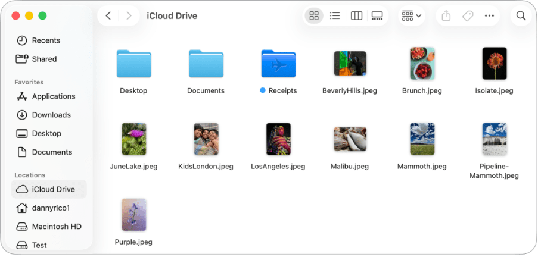
Task: Click the back navigation arrow
Action: click(x=108, y=16)
